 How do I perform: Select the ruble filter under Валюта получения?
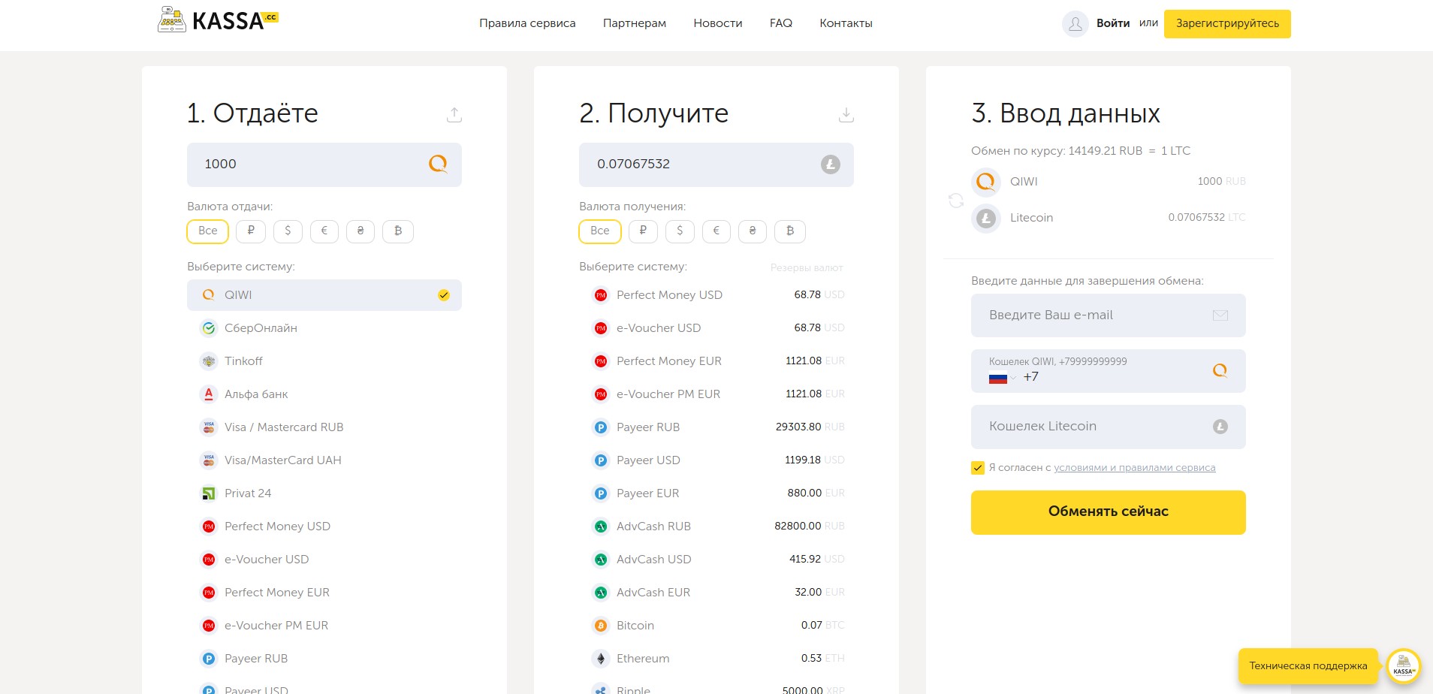[x=643, y=231]
